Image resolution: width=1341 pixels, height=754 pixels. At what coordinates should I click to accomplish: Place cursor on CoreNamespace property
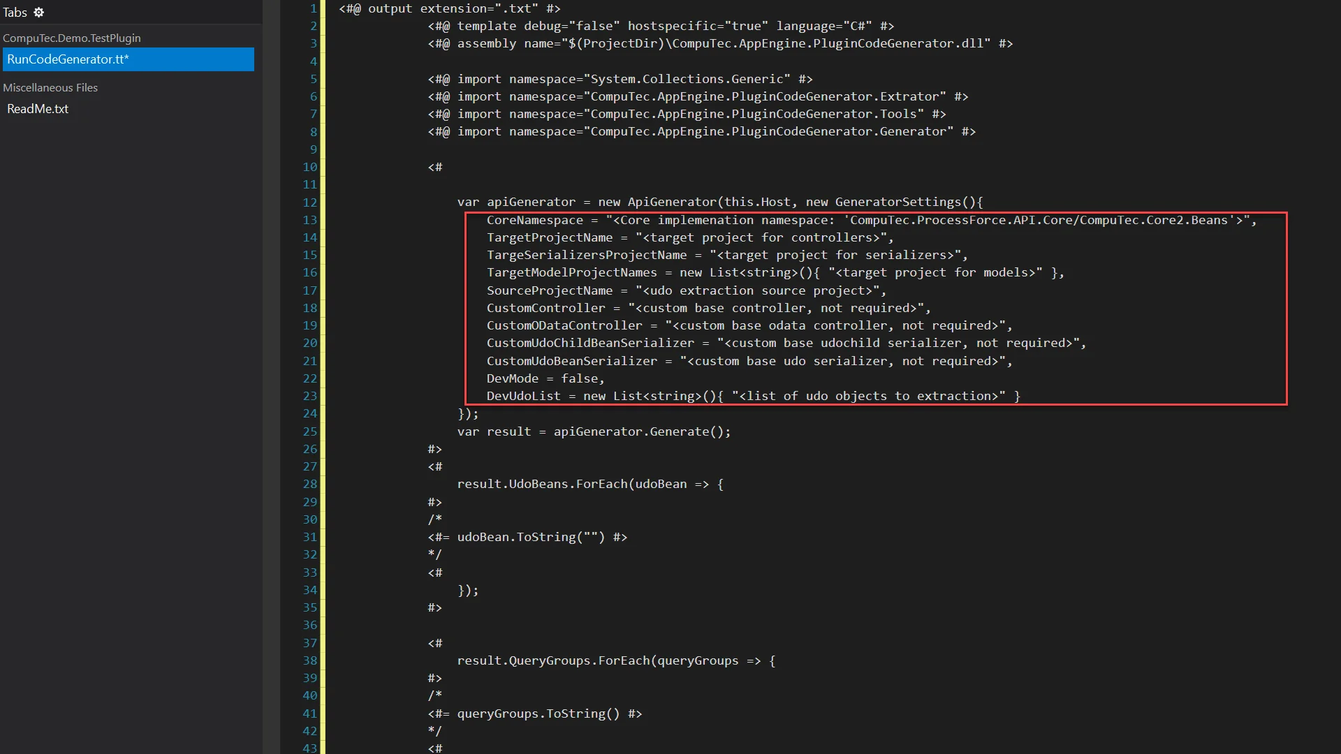pos(534,220)
